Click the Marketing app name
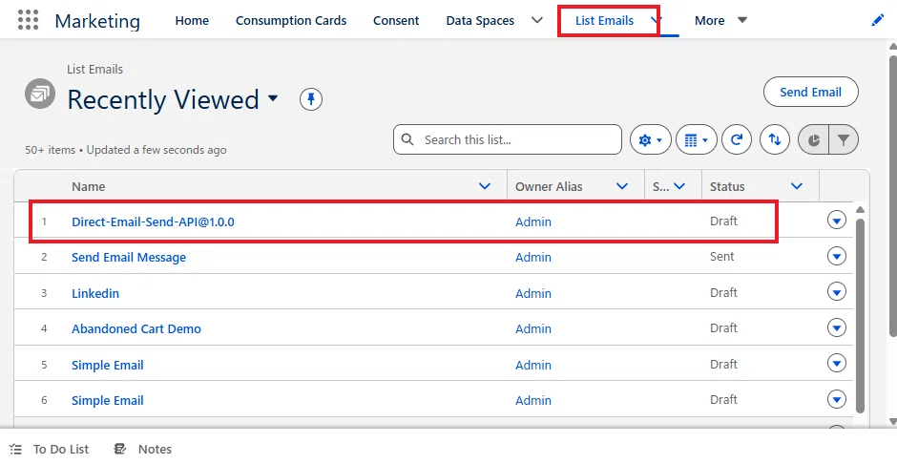The width and height of the screenshot is (897, 464). coord(97,21)
